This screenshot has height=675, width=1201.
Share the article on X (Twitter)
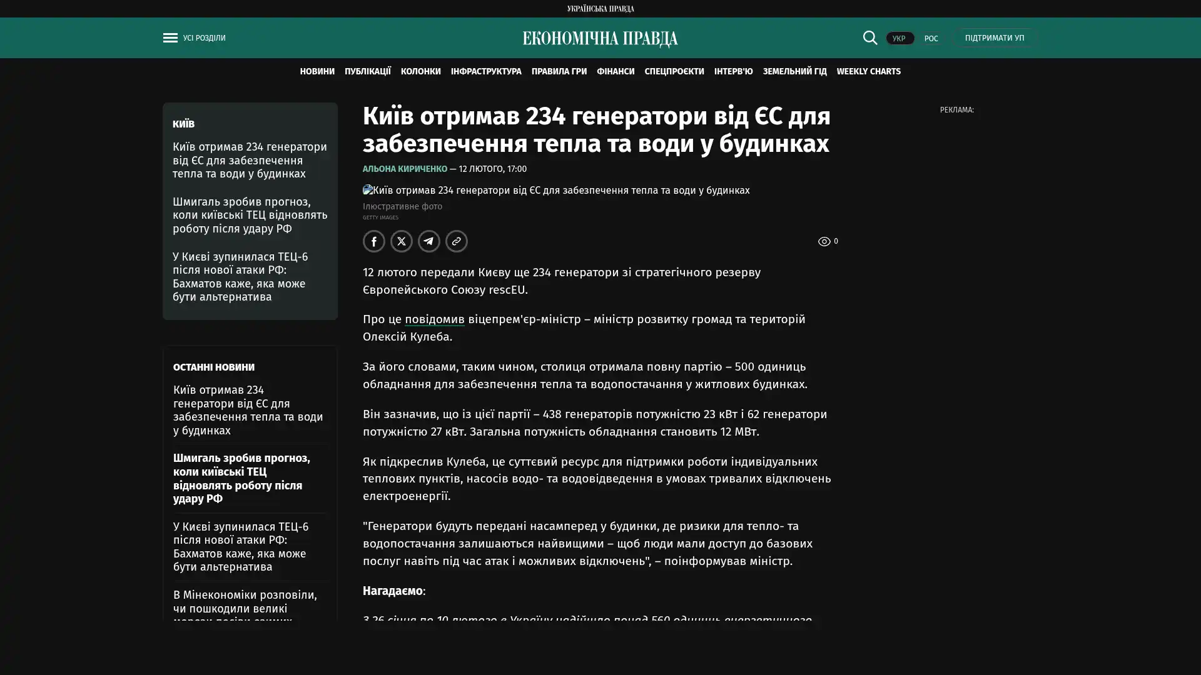click(401, 241)
